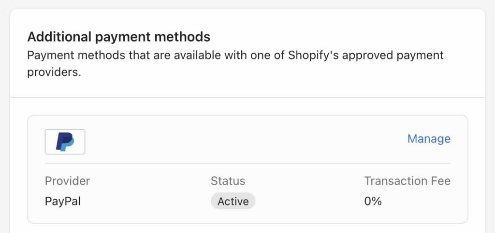
Task: Click the empty area right of the section heading
Action: pyautogui.click(x=338, y=37)
